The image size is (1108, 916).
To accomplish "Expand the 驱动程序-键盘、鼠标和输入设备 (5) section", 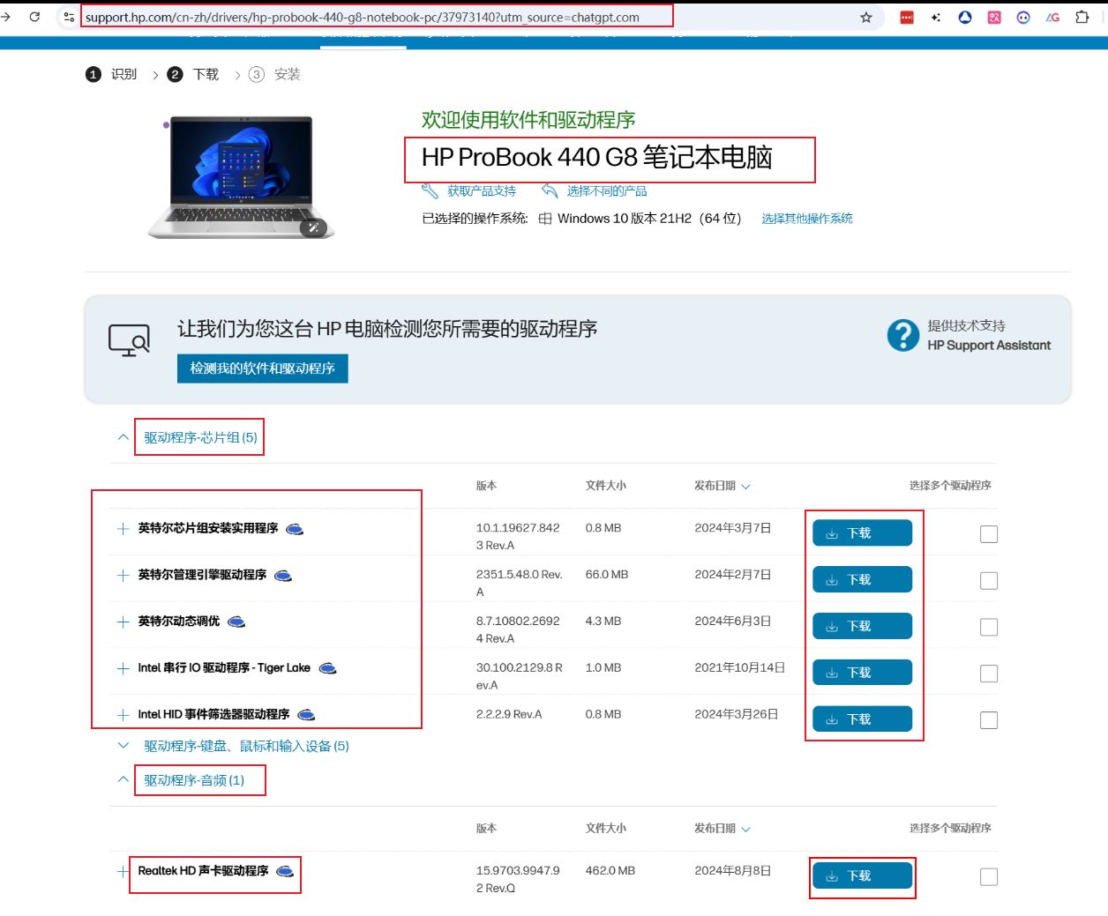I will [x=124, y=746].
